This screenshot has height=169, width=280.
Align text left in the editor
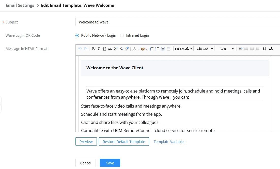[246, 49]
